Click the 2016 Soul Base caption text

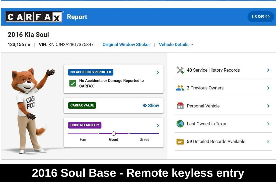coord(138,173)
